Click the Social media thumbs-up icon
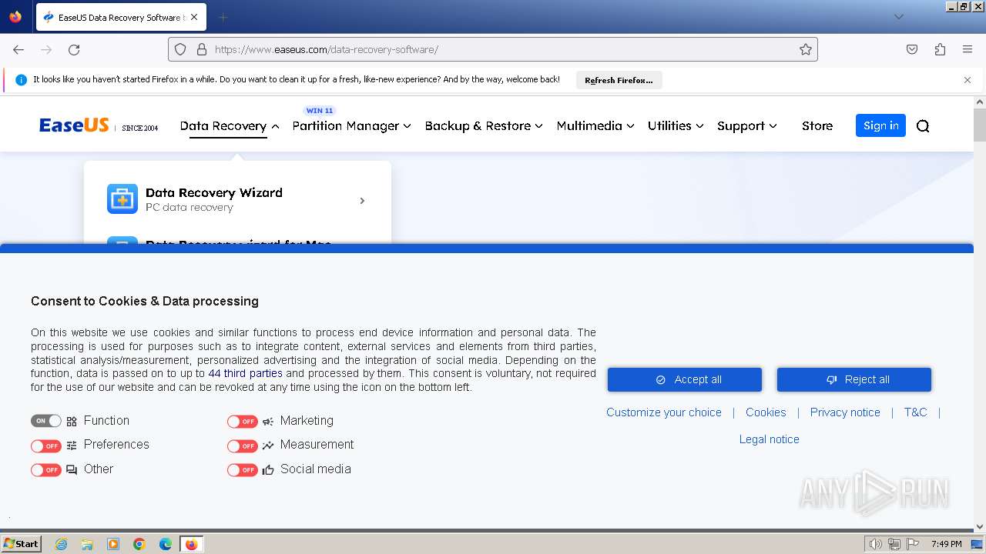 point(268,470)
